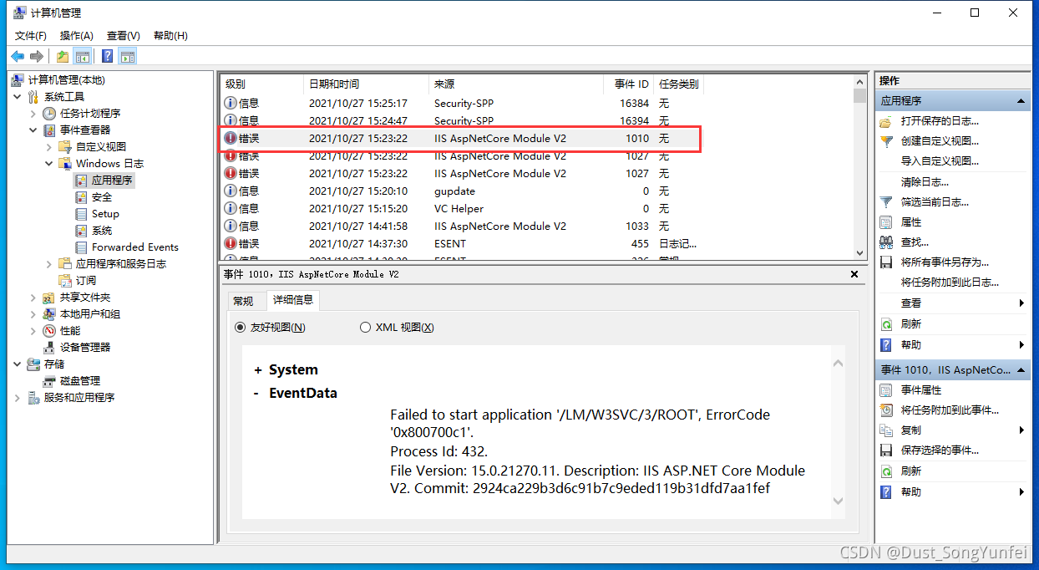1039x570 pixels.
Task: Click the 设备管理器 icon
Action: 49,348
